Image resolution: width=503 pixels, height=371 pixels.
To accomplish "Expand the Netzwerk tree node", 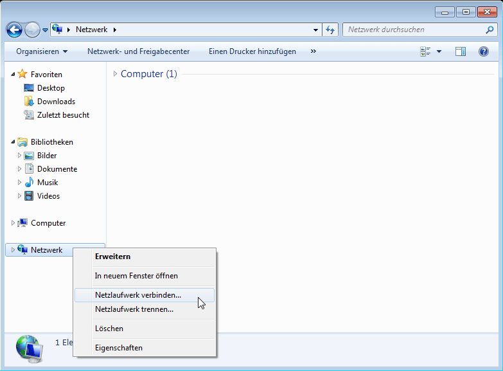I will [x=13, y=250].
